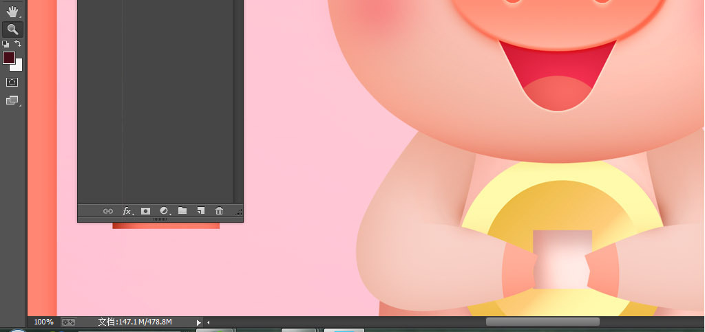This screenshot has height=332, width=705.
Task: Delete layer with trash icon
Action: [220, 211]
